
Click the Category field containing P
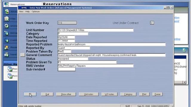[x=73, y=34]
